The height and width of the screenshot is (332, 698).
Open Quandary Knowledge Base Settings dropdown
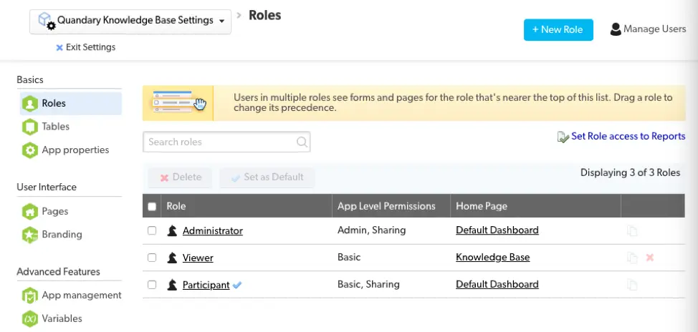[130, 21]
